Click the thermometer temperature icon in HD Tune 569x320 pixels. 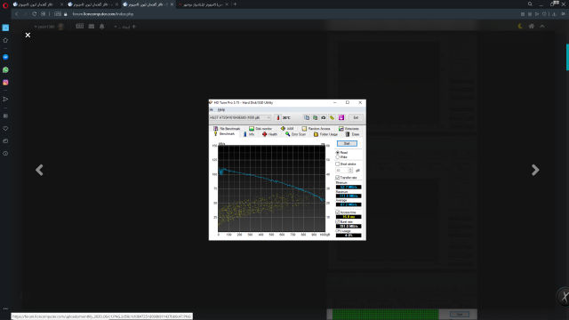point(278,117)
